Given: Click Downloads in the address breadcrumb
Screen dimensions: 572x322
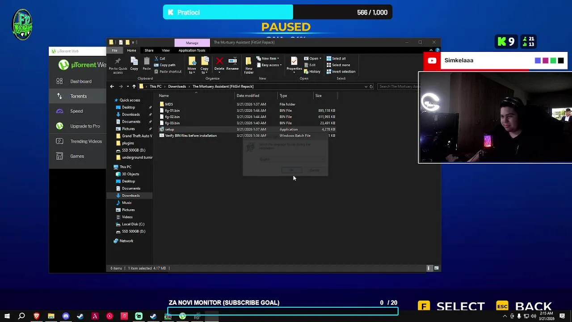Looking at the screenshot, I should click(x=177, y=86).
